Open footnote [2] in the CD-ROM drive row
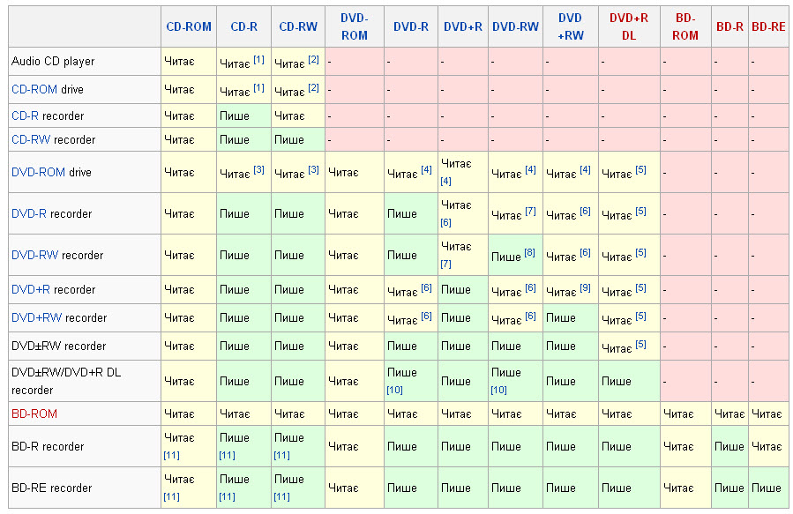The image size is (793, 514). pos(313,88)
